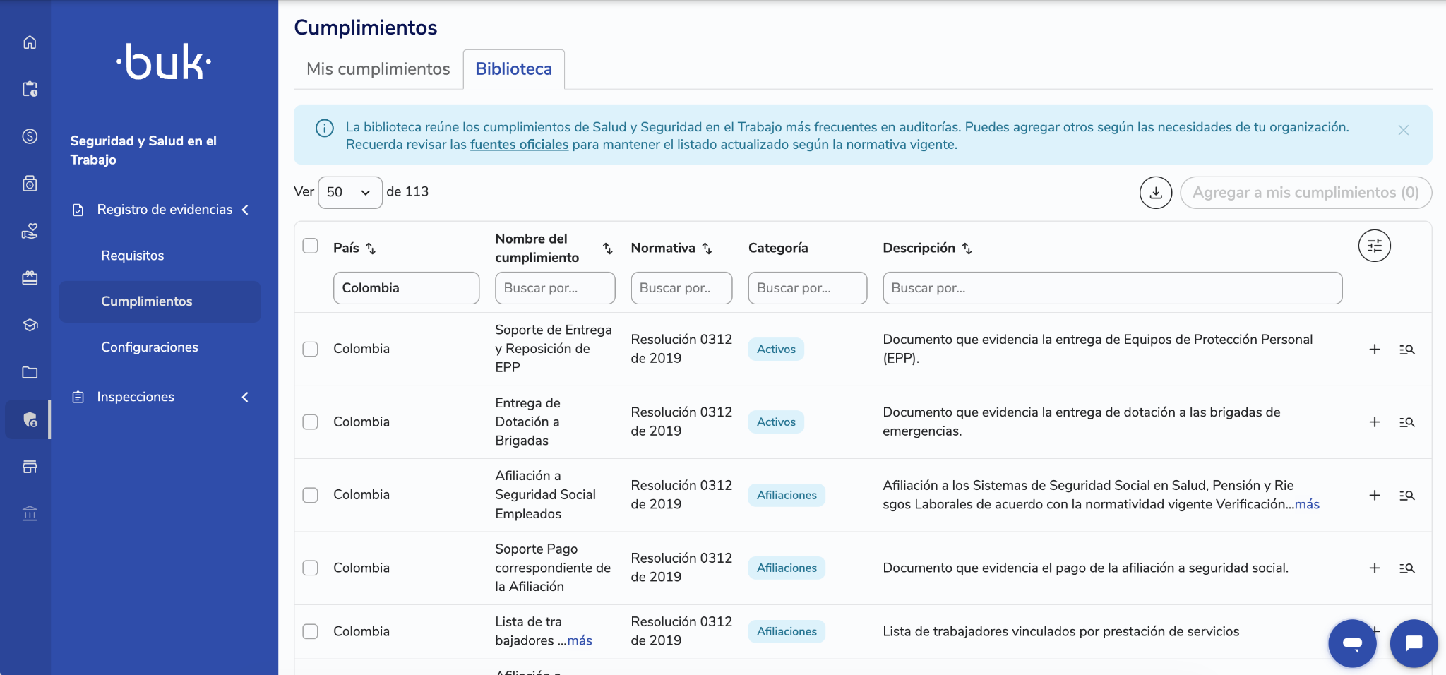Open the rows-per-page 50 dropdown
1446x675 pixels.
350,192
